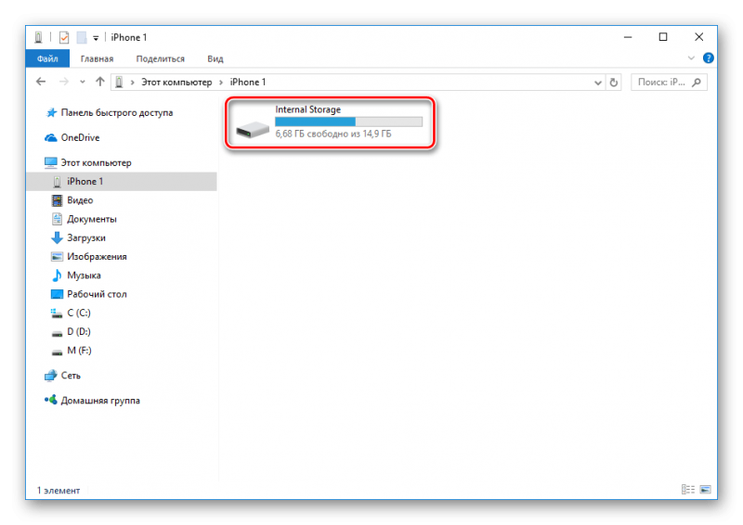Switch to the Главная ribbon tab
Screen dimensions: 743x525
pyautogui.click(x=97, y=58)
